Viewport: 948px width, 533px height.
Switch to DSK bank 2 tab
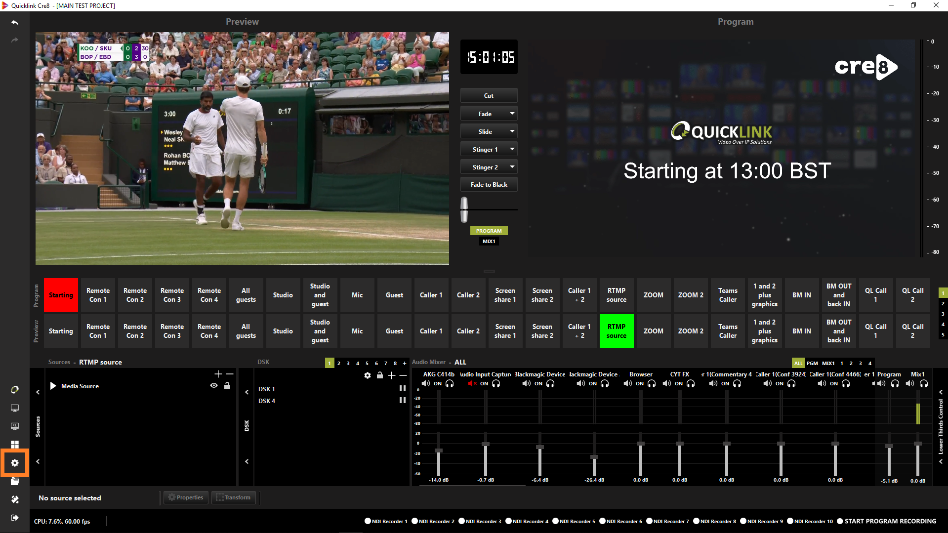coord(339,363)
